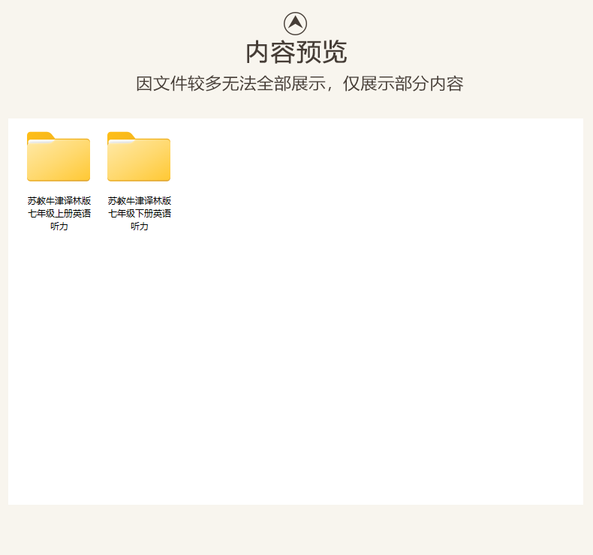The width and height of the screenshot is (593, 555).
Task: Open the folder icon for 七年级下册英语听力
Action: [139, 157]
